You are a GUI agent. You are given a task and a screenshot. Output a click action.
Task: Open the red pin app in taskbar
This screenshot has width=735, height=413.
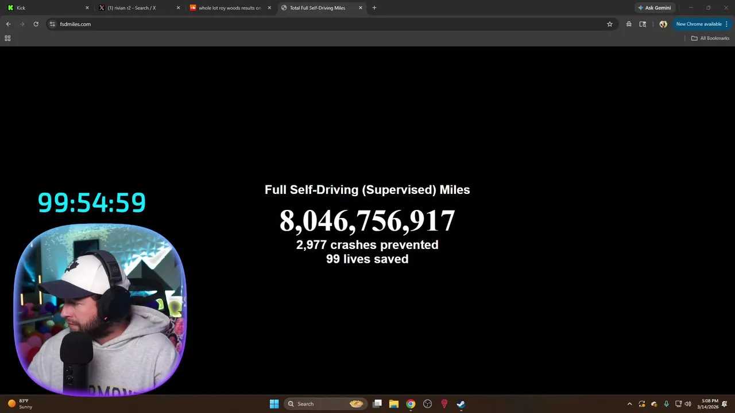pyautogui.click(x=444, y=404)
